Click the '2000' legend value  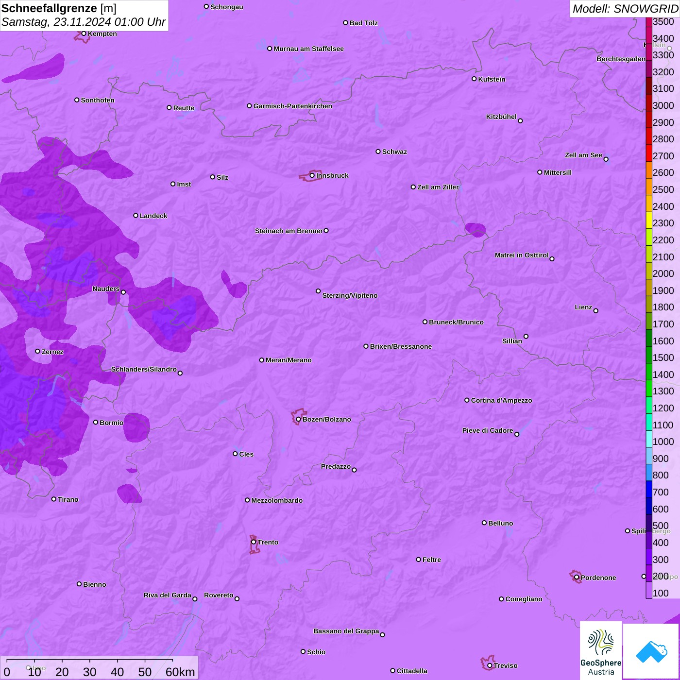pyautogui.click(x=663, y=273)
